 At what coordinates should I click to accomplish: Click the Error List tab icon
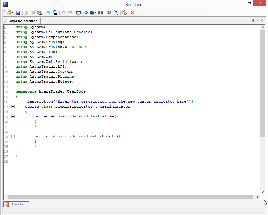click(7, 204)
